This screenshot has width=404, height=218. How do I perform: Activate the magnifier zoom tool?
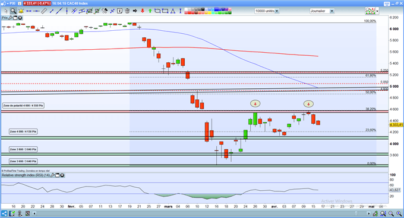coord(13,11)
